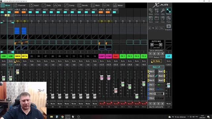Open the BETA channel gate curve thumbnail
The width and height of the screenshot is (212, 119).
pos(25,37)
